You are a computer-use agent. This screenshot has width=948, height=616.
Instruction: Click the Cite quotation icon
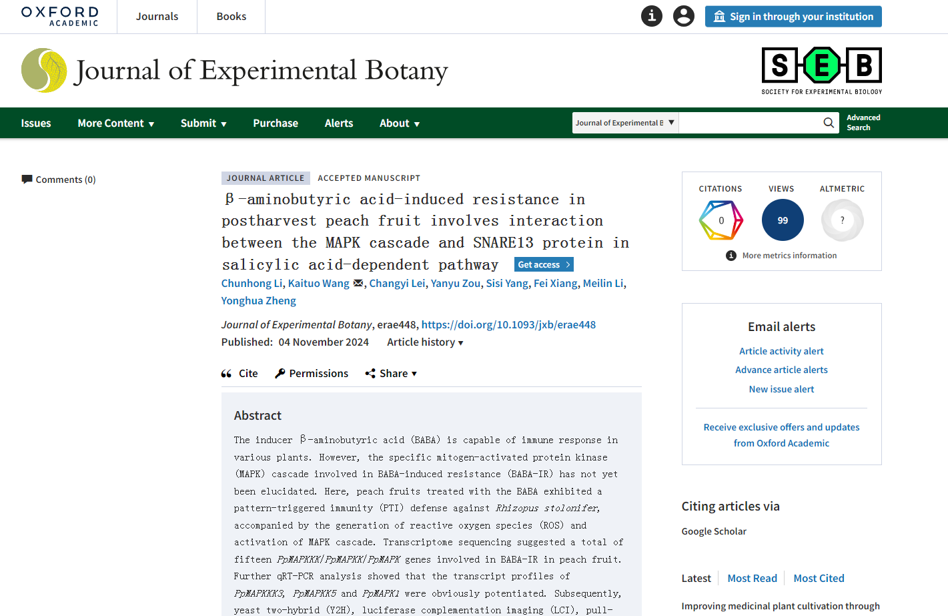tap(227, 374)
